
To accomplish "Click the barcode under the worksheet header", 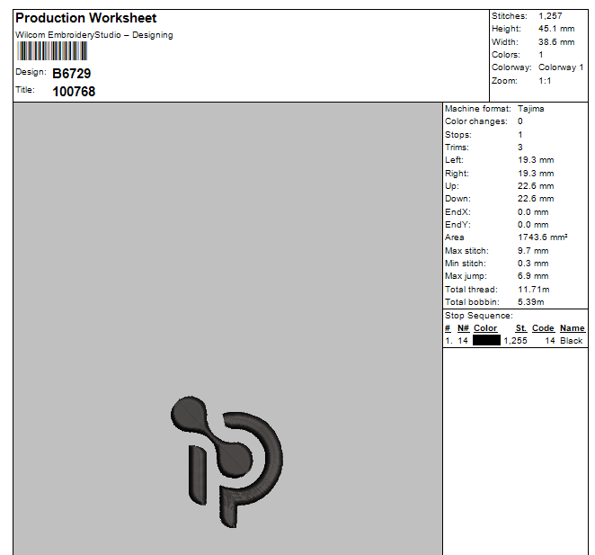I will [52, 51].
